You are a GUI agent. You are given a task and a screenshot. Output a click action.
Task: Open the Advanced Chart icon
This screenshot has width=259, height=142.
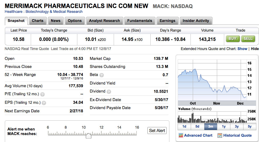click(x=181, y=135)
